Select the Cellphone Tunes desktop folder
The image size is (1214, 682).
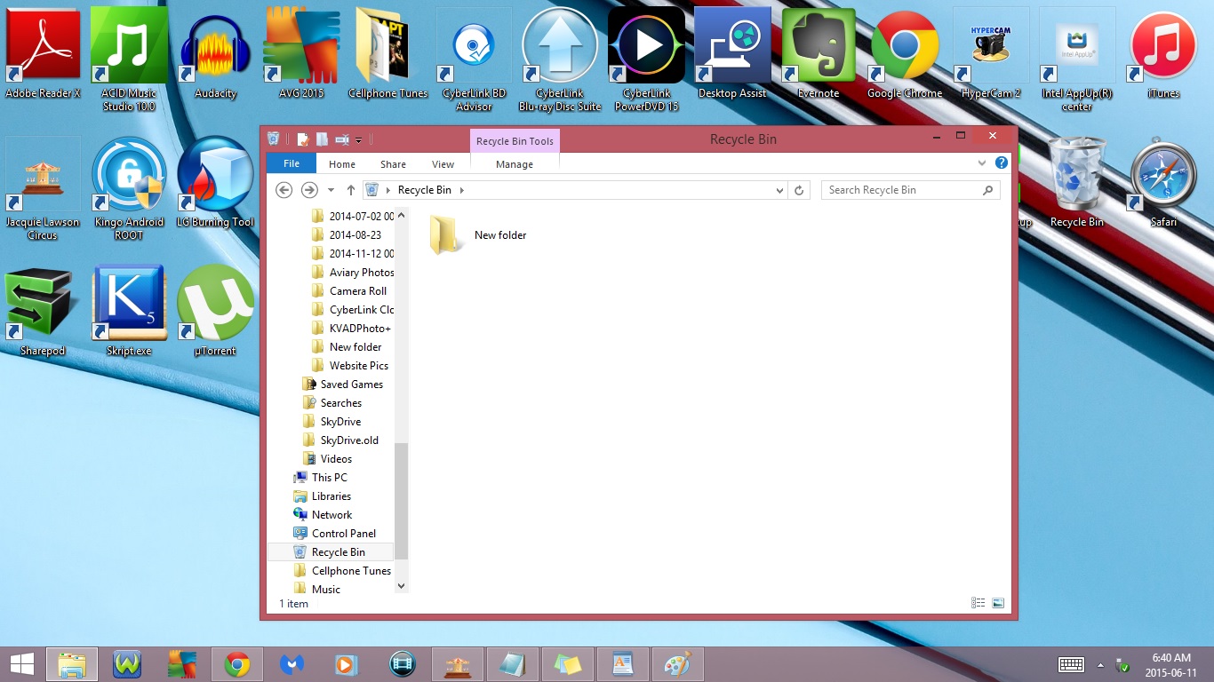[x=387, y=52]
